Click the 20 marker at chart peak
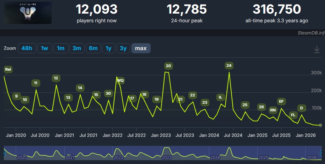This screenshot has height=164, width=325. [x=168, y=66]
